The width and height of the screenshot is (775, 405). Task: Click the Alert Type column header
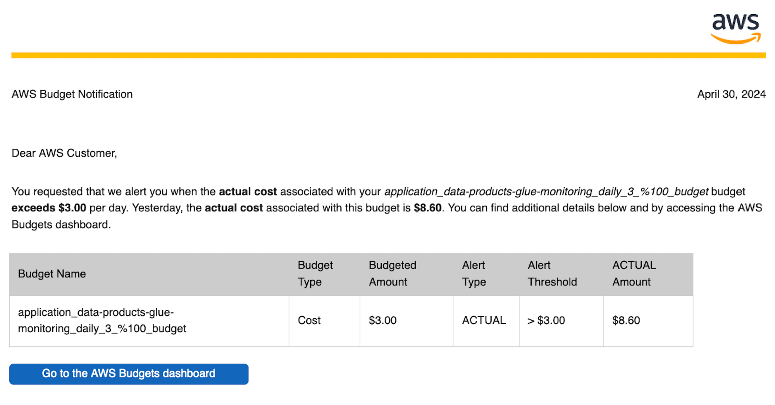pos(474,273)
